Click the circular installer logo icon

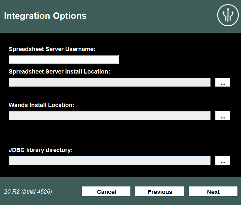click(228, 15)
